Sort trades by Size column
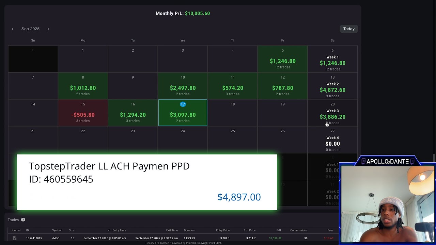 [72, 230]
